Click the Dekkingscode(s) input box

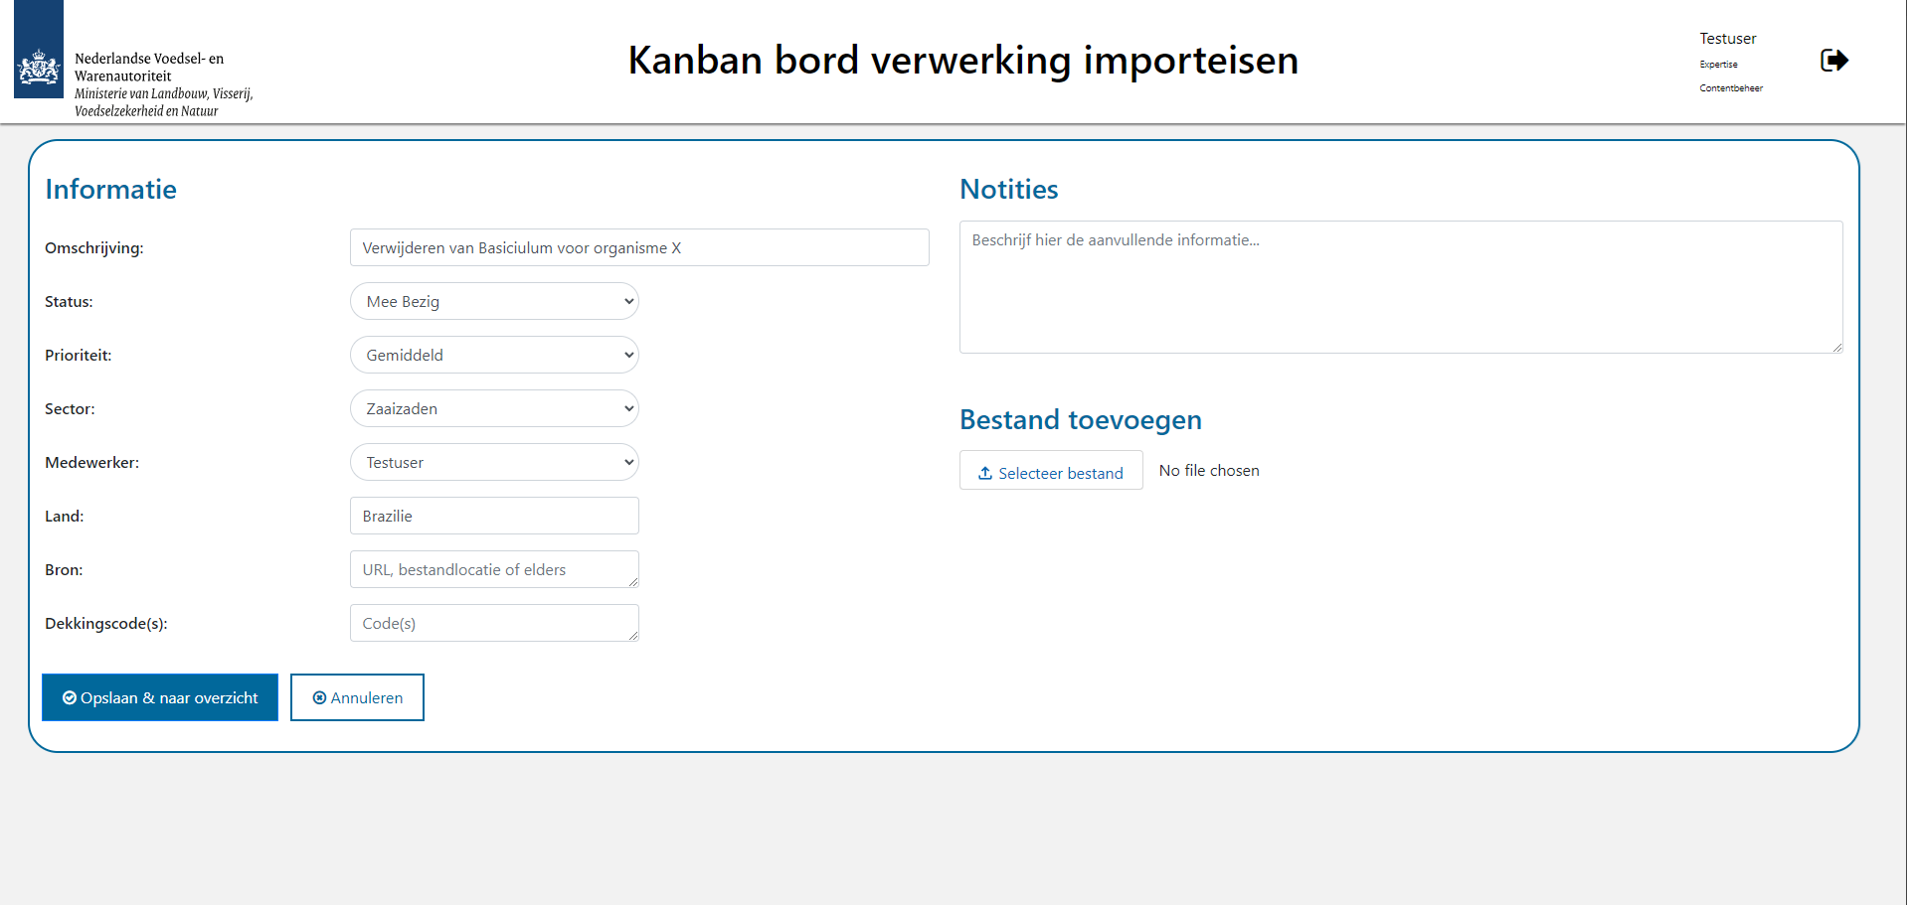[494, 624]
